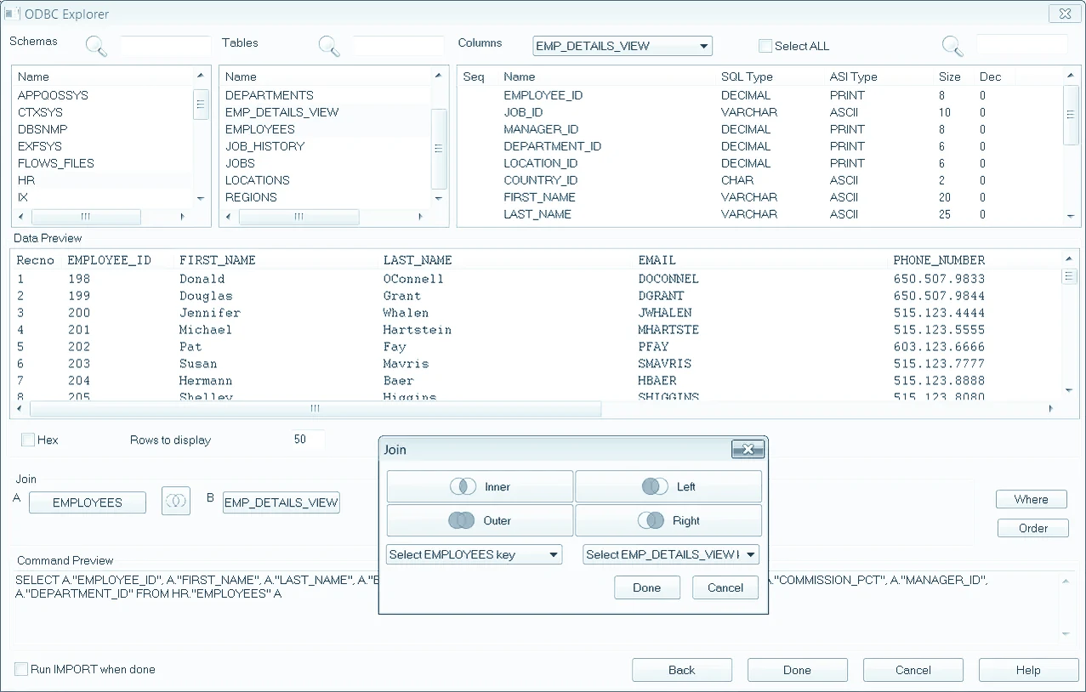Enable the Select ALL checkbox

click(765, 46)
